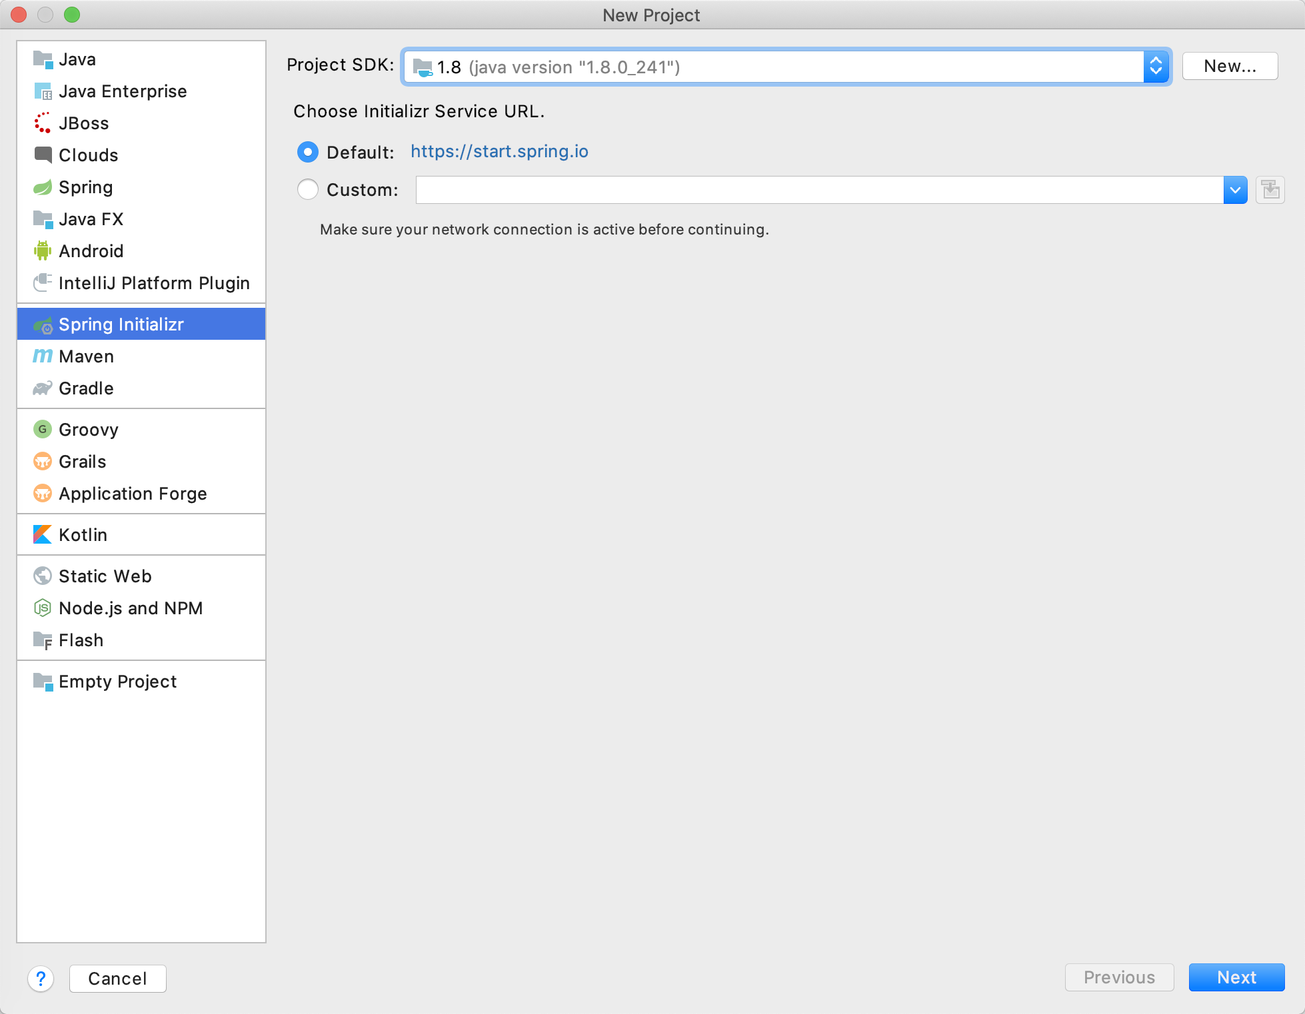Click the Node.js and NPM icon
1305x1014 pixels.
click(42, 608)
